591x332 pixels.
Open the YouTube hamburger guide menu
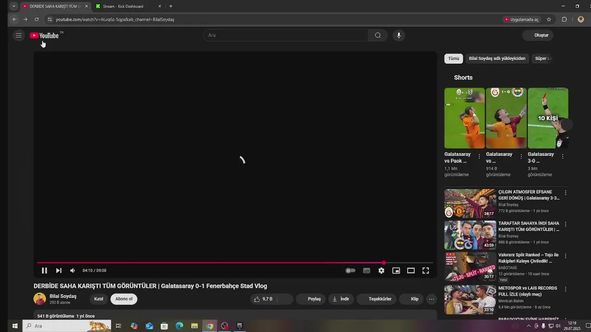[18, 35]
